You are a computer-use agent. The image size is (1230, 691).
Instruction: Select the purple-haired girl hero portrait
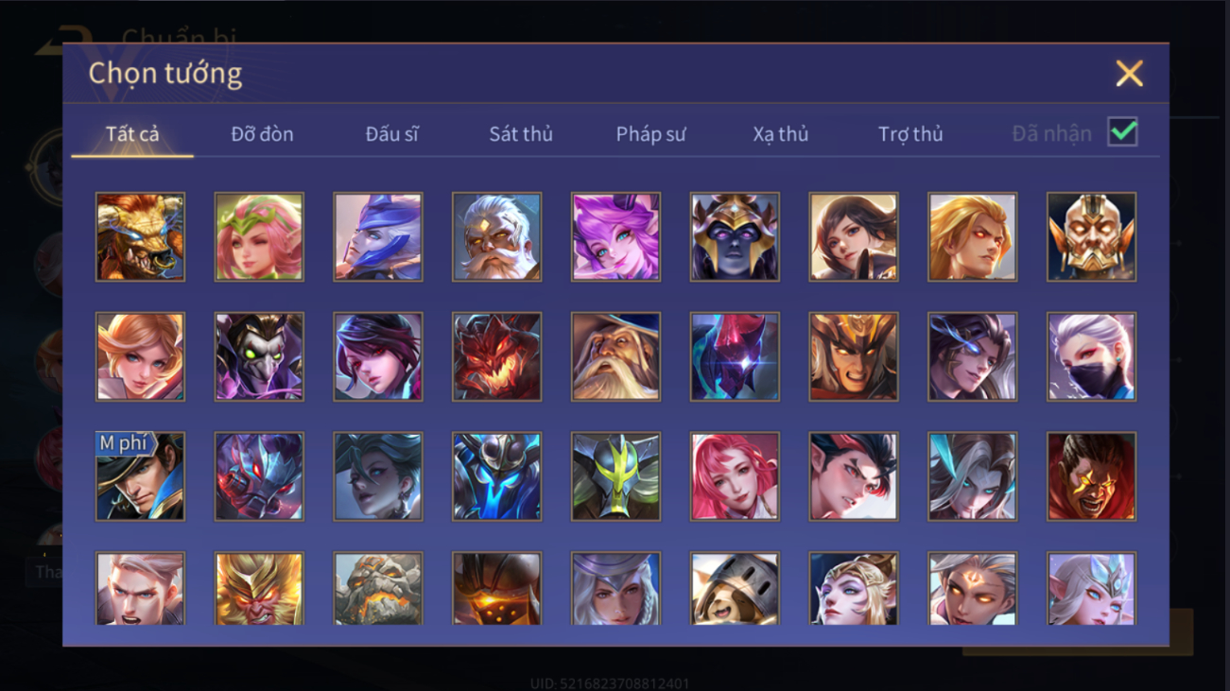(615, 236)
